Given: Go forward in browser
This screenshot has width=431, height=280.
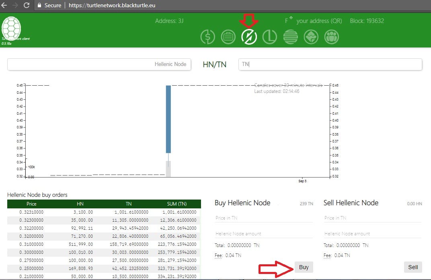Looking at the screenshot, I should click(x=15, y=5).
